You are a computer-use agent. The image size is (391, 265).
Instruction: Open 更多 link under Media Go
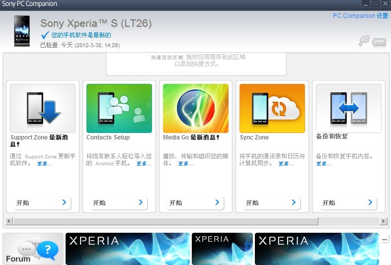(x=185, y=164)
